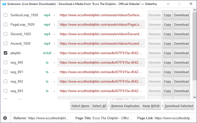Download the playlist m3u8 file

tap(181, 53)
